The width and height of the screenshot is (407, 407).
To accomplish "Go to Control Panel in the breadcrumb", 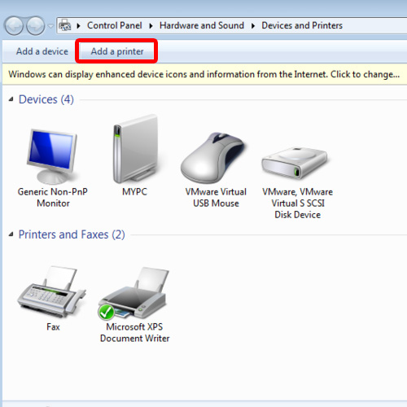I will (115, 25).
